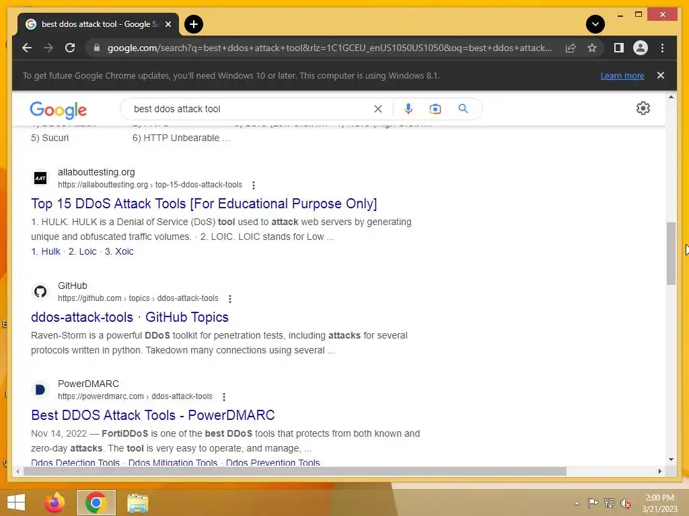Click the https://github.com topics URL text

[138, 298]
